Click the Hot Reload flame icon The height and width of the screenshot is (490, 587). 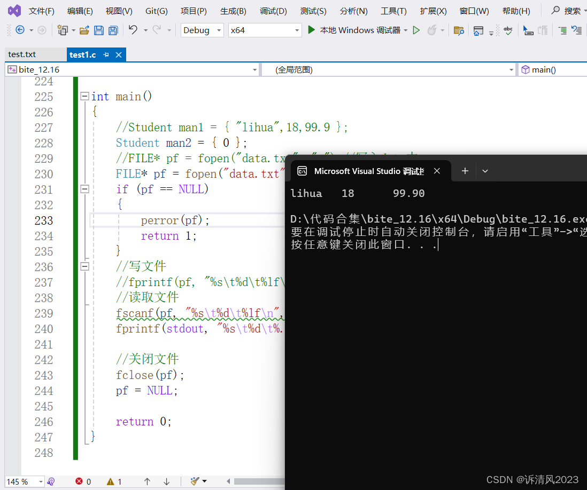[431, 30]
